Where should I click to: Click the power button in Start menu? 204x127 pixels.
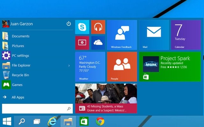pyautogui.click(x=69, y=24)
